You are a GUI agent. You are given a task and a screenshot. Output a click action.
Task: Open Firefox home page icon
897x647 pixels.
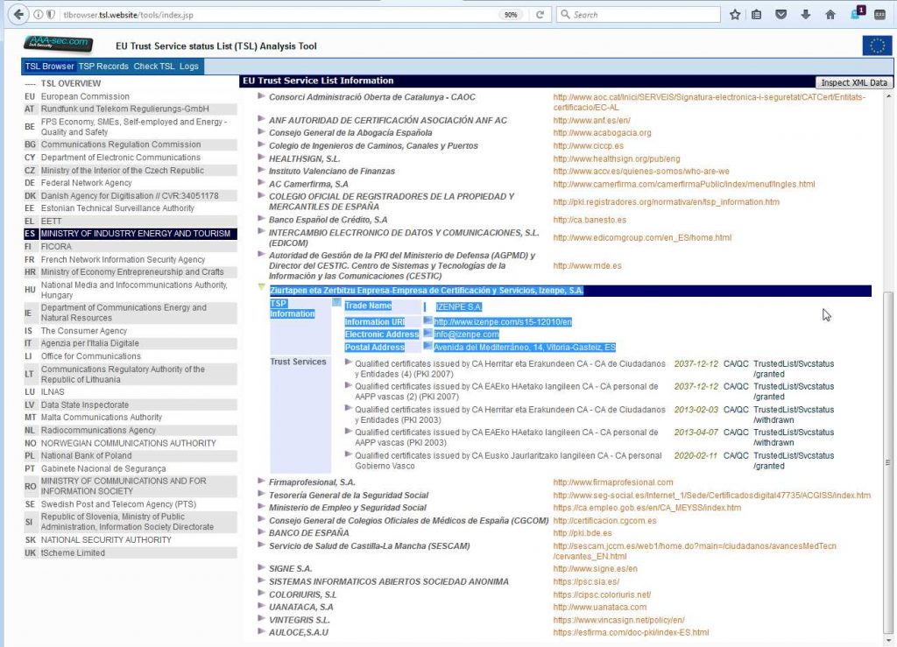coord(829,14)
